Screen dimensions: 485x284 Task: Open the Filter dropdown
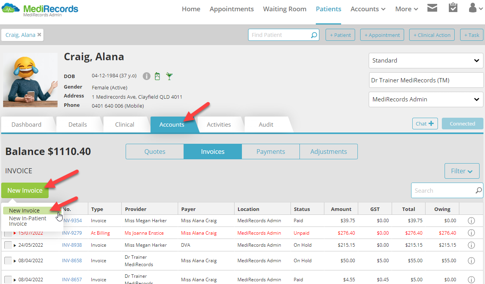point(462,171)
